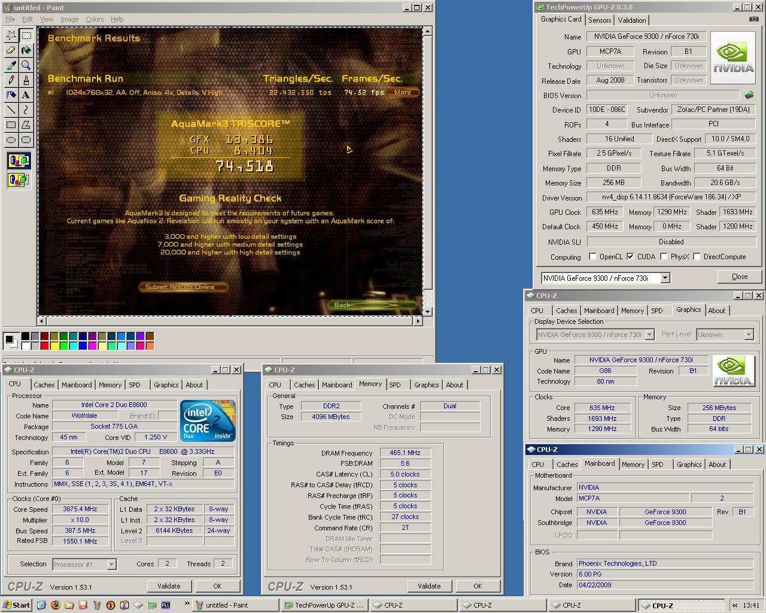Select the rectangular Select tool in Paint
Viewport: 766px width, 613px height.
(x=26, y=35)
